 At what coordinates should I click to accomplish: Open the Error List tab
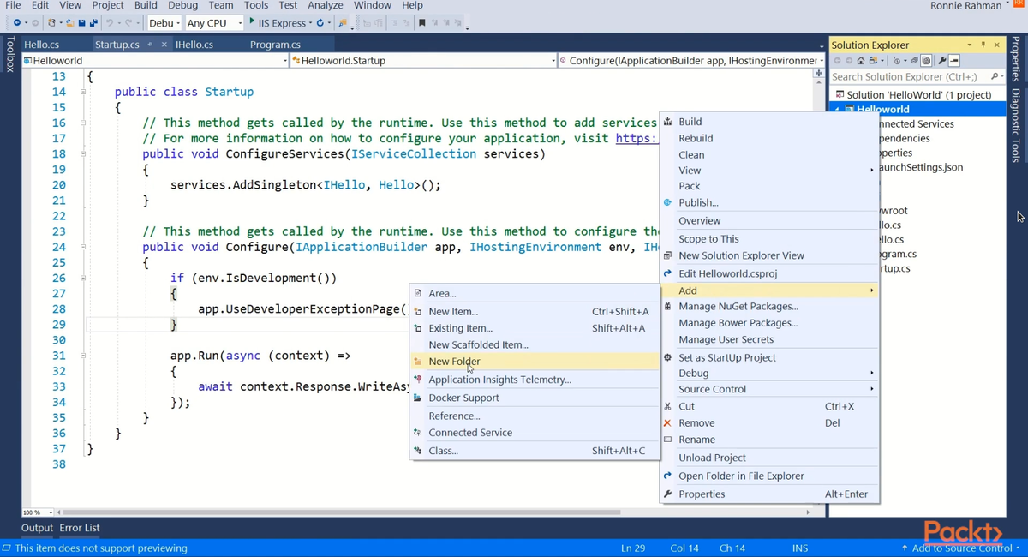(x=80, y=528)
